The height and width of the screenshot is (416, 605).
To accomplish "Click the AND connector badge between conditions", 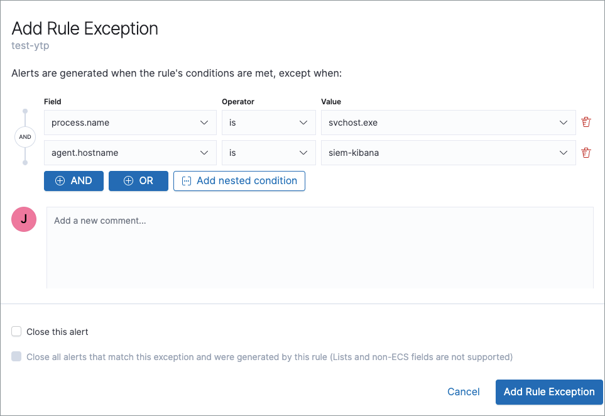I will click(25, 136).
